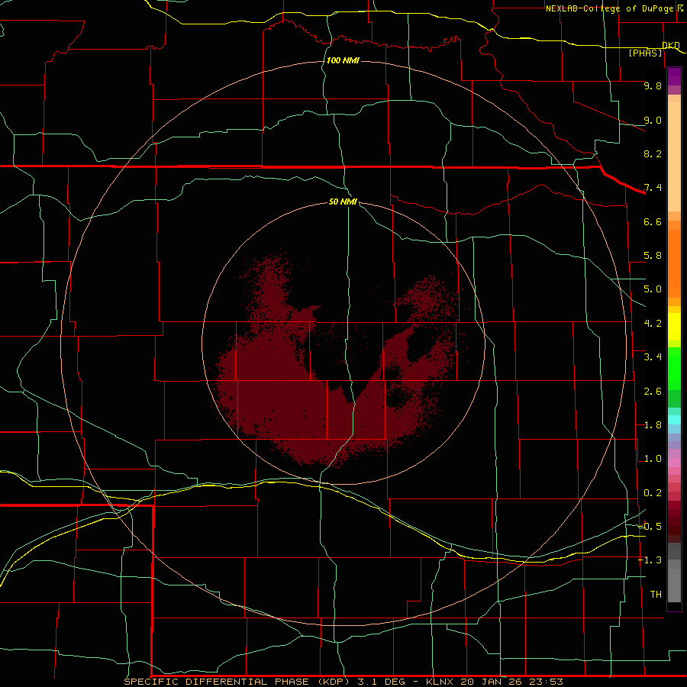Click the 6.6 color scale value
The image size is (687, 687).
pos(653,221)
